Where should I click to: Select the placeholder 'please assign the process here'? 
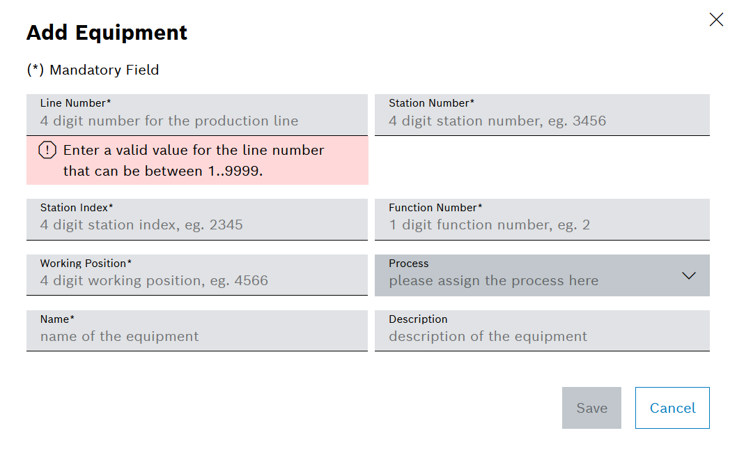tap(495, 280)
